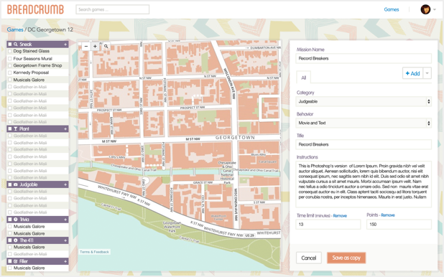Screen dimensions: 444x277
Task: Click the Cancel button
Action: coord(309,258)
